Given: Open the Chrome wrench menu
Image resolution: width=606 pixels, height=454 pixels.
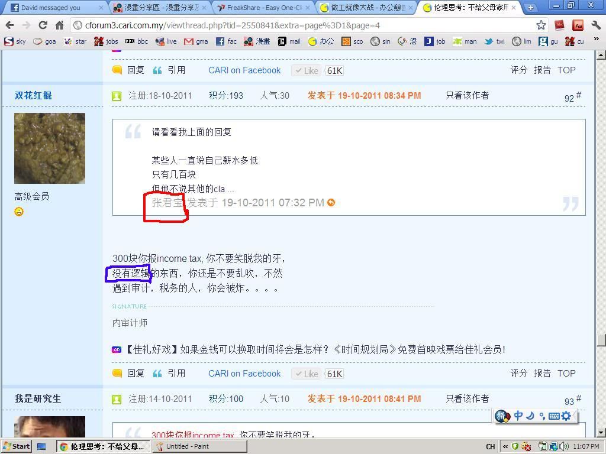Looking at the screenshot, I should (x=595, y=25).
